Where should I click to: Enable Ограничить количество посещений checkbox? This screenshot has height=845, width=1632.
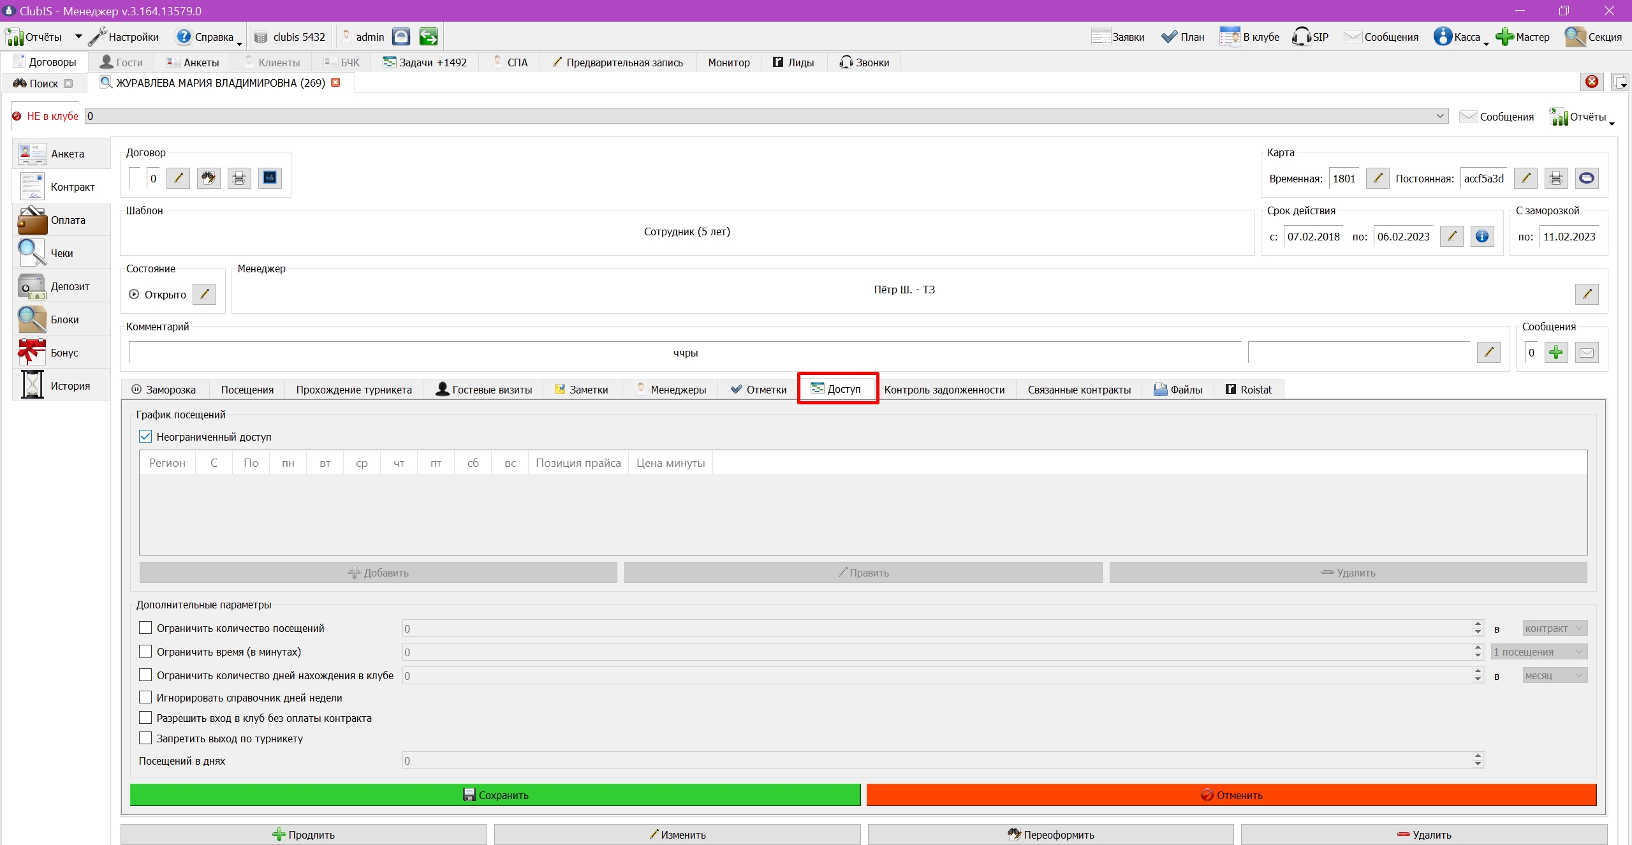145,628
